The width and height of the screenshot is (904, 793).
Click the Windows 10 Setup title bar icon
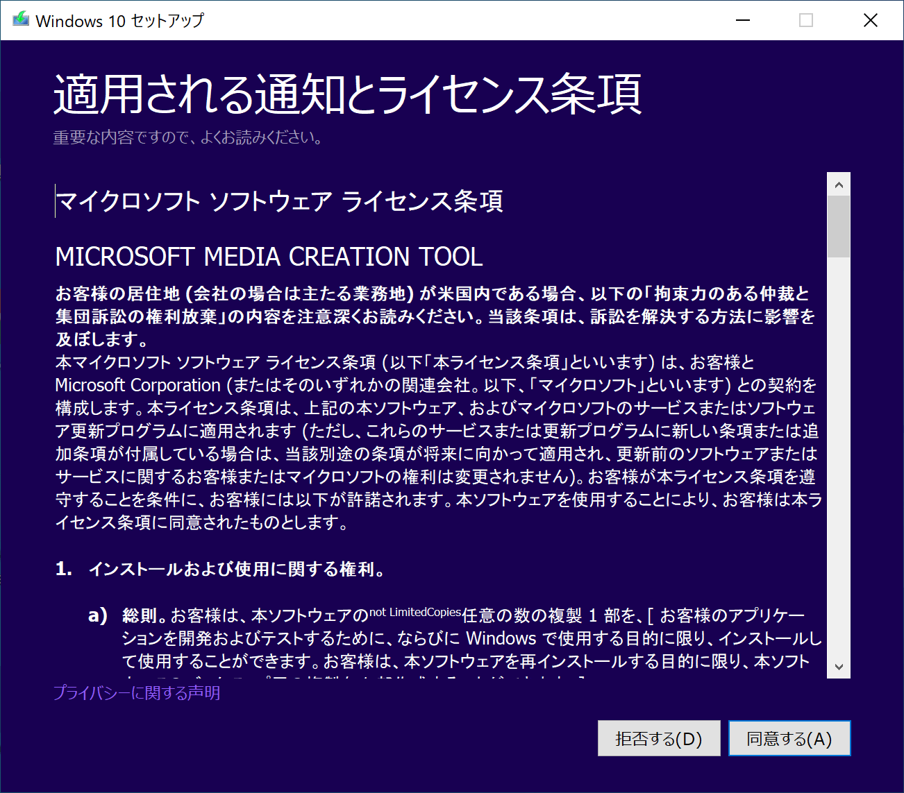point(21,20)
